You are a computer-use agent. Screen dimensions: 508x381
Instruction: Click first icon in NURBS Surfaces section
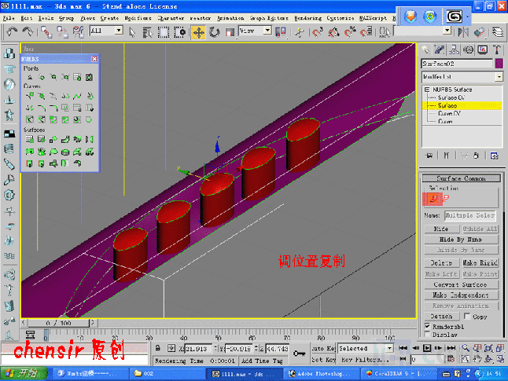click(29, 139)
